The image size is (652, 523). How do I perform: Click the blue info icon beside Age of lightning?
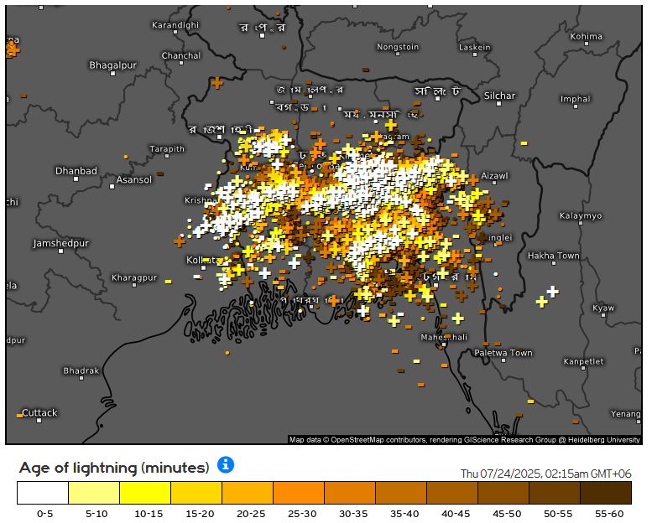226,464
